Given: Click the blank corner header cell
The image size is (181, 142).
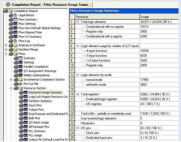Looking at the screenshot, I should point(72,17).
